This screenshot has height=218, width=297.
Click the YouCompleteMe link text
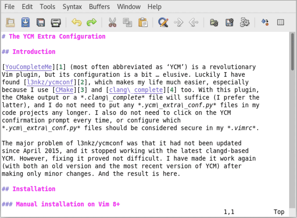click(x=29, y=67)
